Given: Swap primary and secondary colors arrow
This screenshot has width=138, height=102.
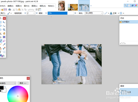Looking at the screenshot, I should point(5,87).
